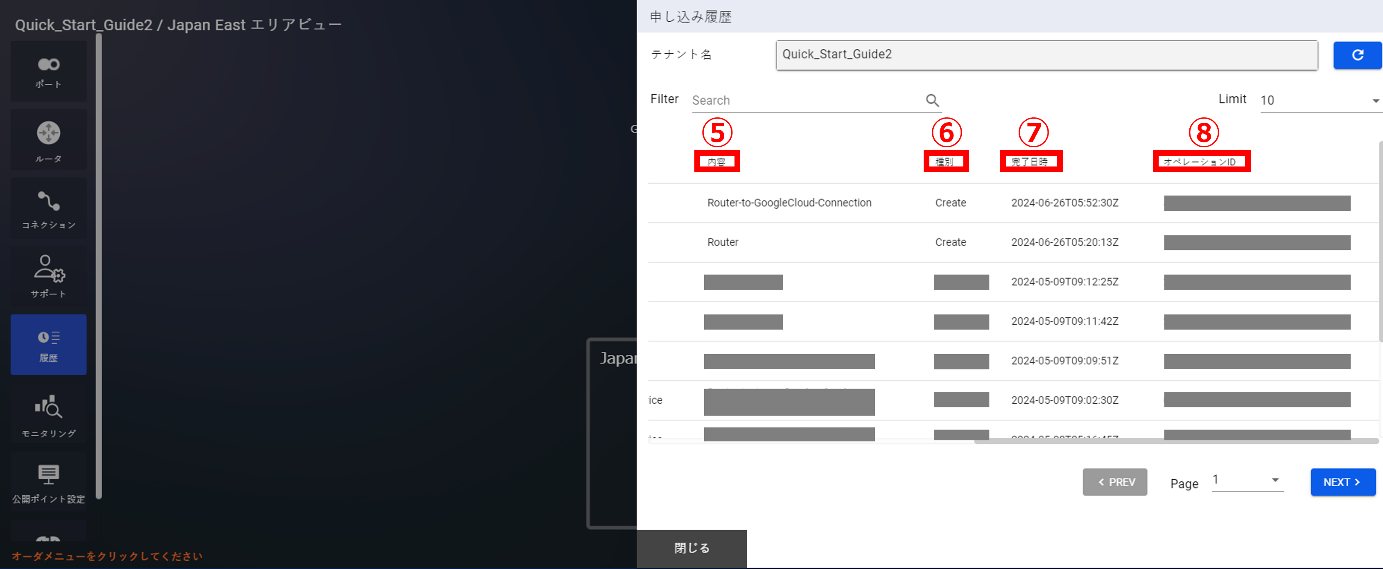Viewport: 1383px width, 569px height.
Task: Sort by 完了日時 column header
Action: coord(1030,162)
